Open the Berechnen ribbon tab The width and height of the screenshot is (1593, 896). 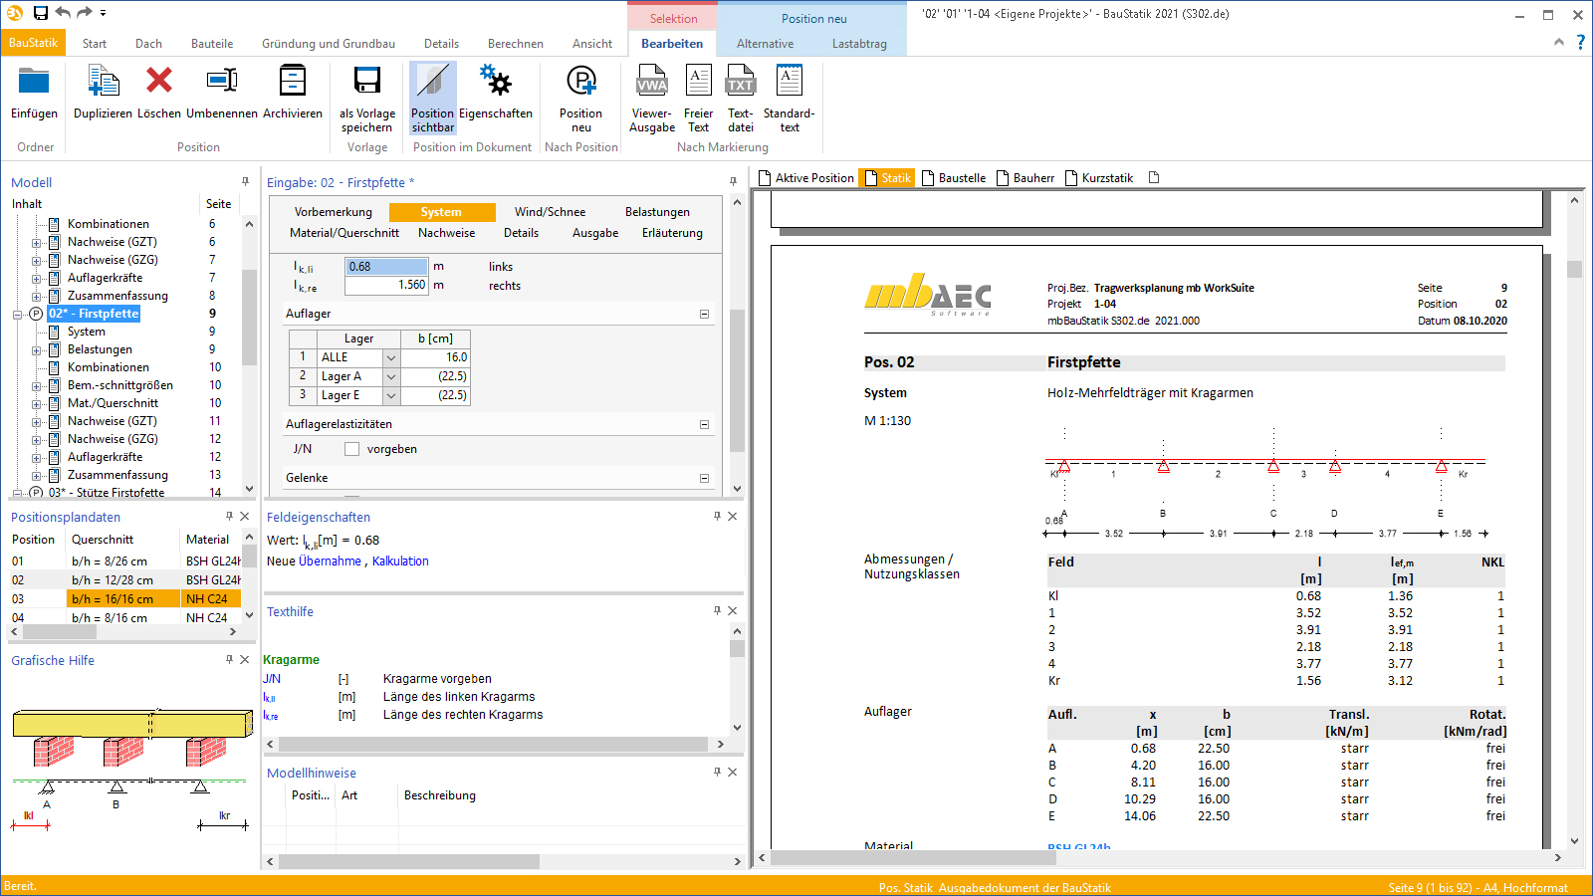(x=516, y=44)
